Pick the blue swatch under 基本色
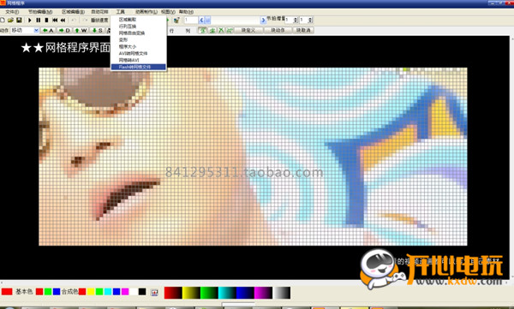Image resolution: width=514 pixels, height=309 pixels. [57, 292]
